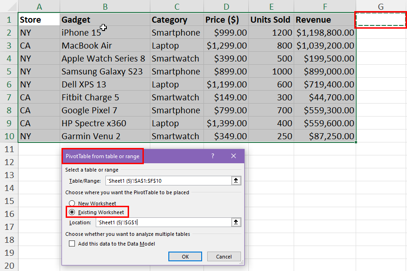Select the MacBook Air cell
The width and height of the screenshot is (407, 271).
click(105, 45)
